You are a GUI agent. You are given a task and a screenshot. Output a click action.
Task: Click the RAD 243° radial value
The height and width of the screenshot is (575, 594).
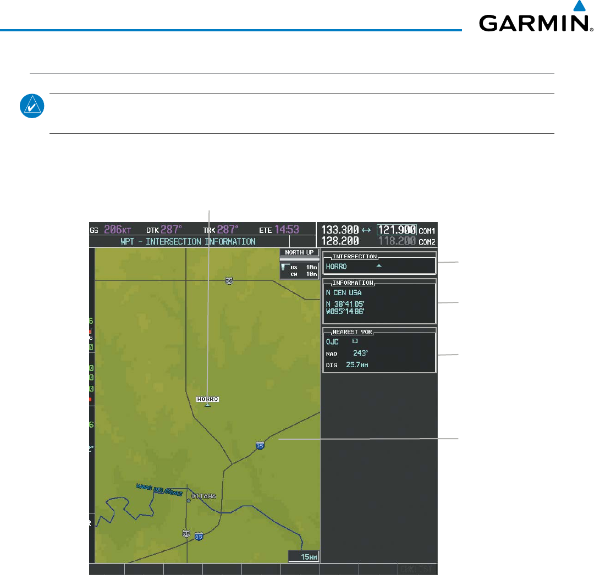point(360,353)
